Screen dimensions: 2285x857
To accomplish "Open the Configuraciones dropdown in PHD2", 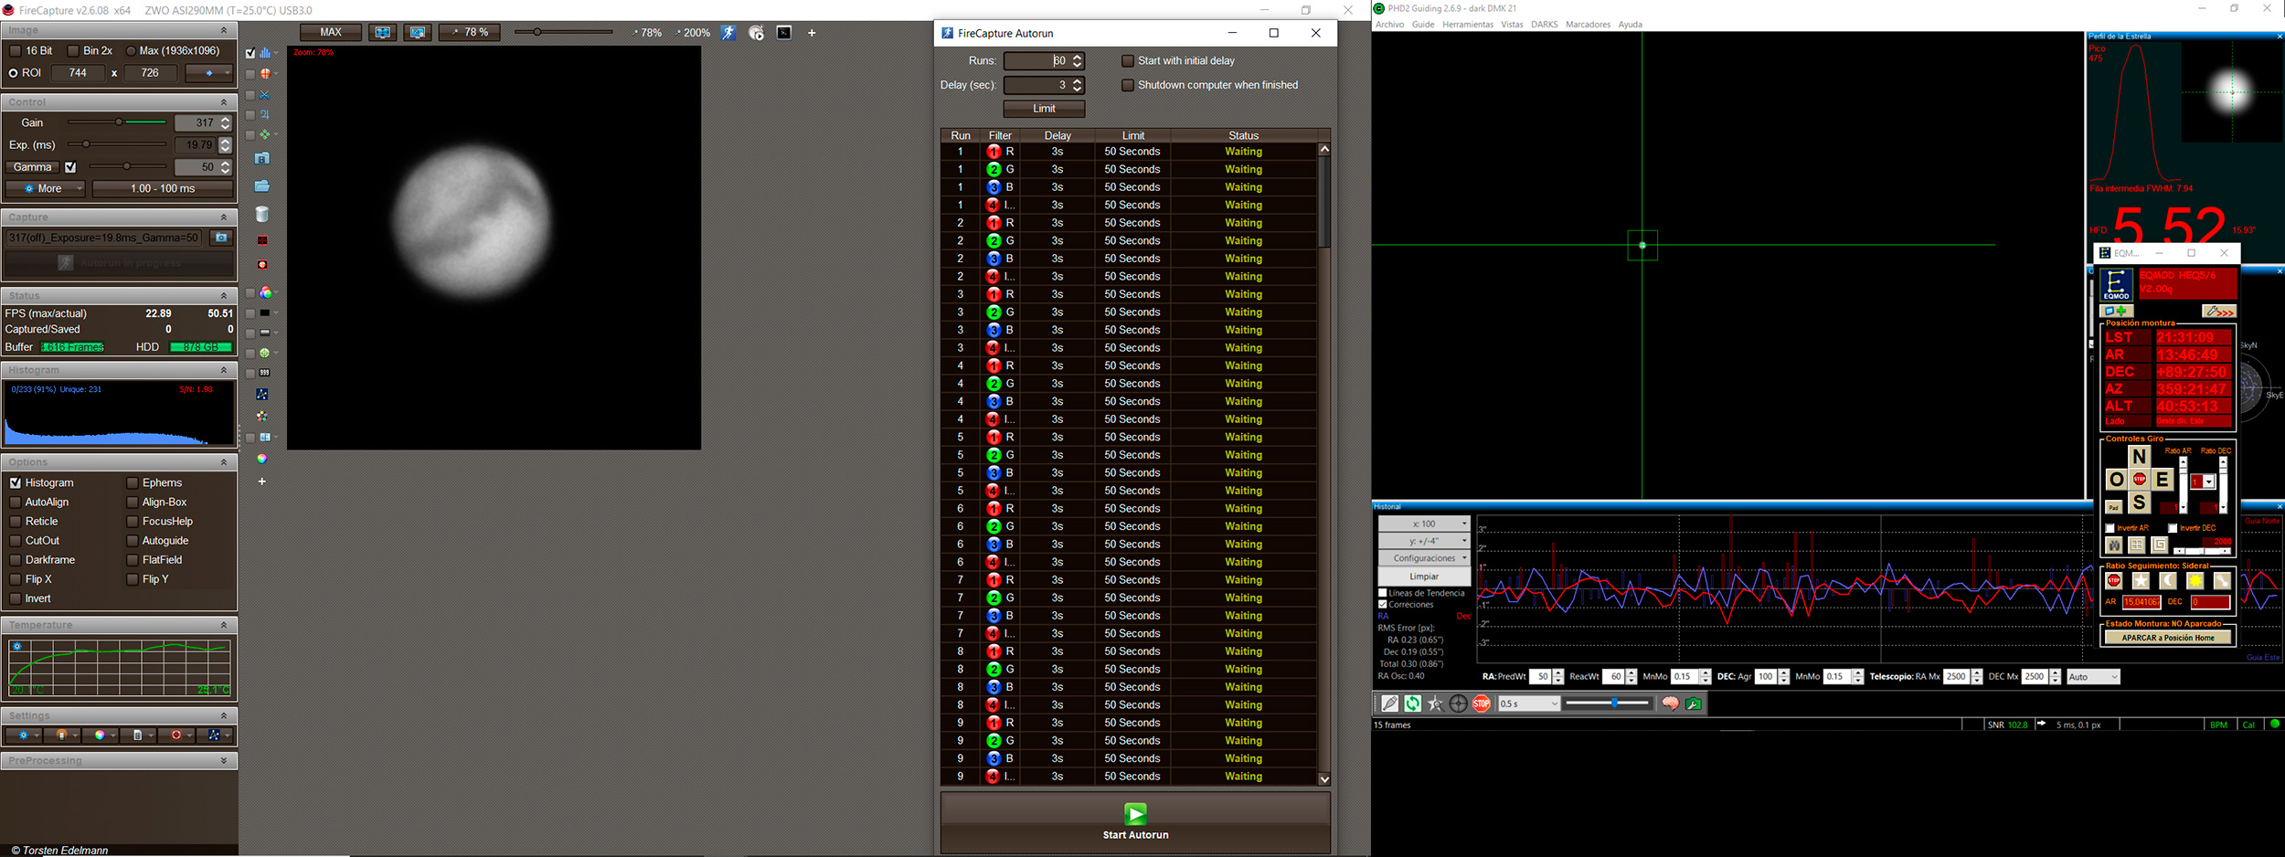I will (1424, 557).
